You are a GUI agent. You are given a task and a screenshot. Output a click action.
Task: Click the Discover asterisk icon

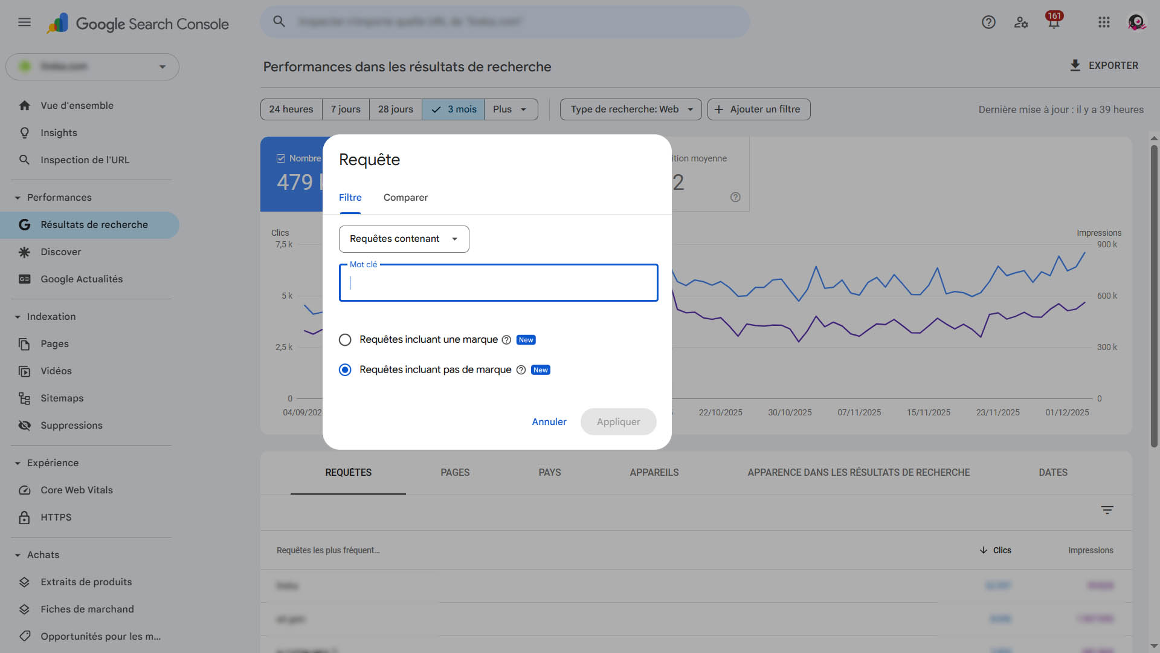[24, 252]
